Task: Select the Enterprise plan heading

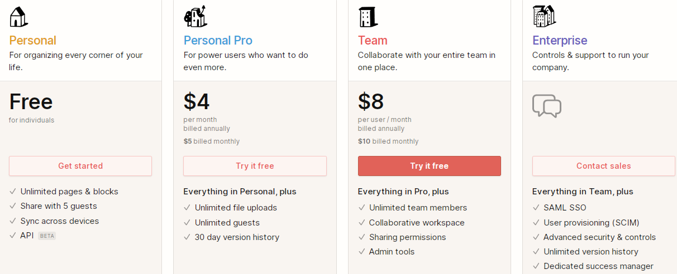Action: click(x=560, y=41)
